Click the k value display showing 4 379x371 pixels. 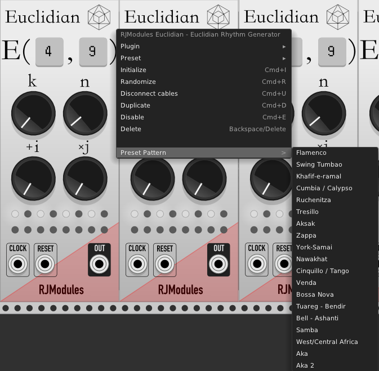click(x=50, y=52)
